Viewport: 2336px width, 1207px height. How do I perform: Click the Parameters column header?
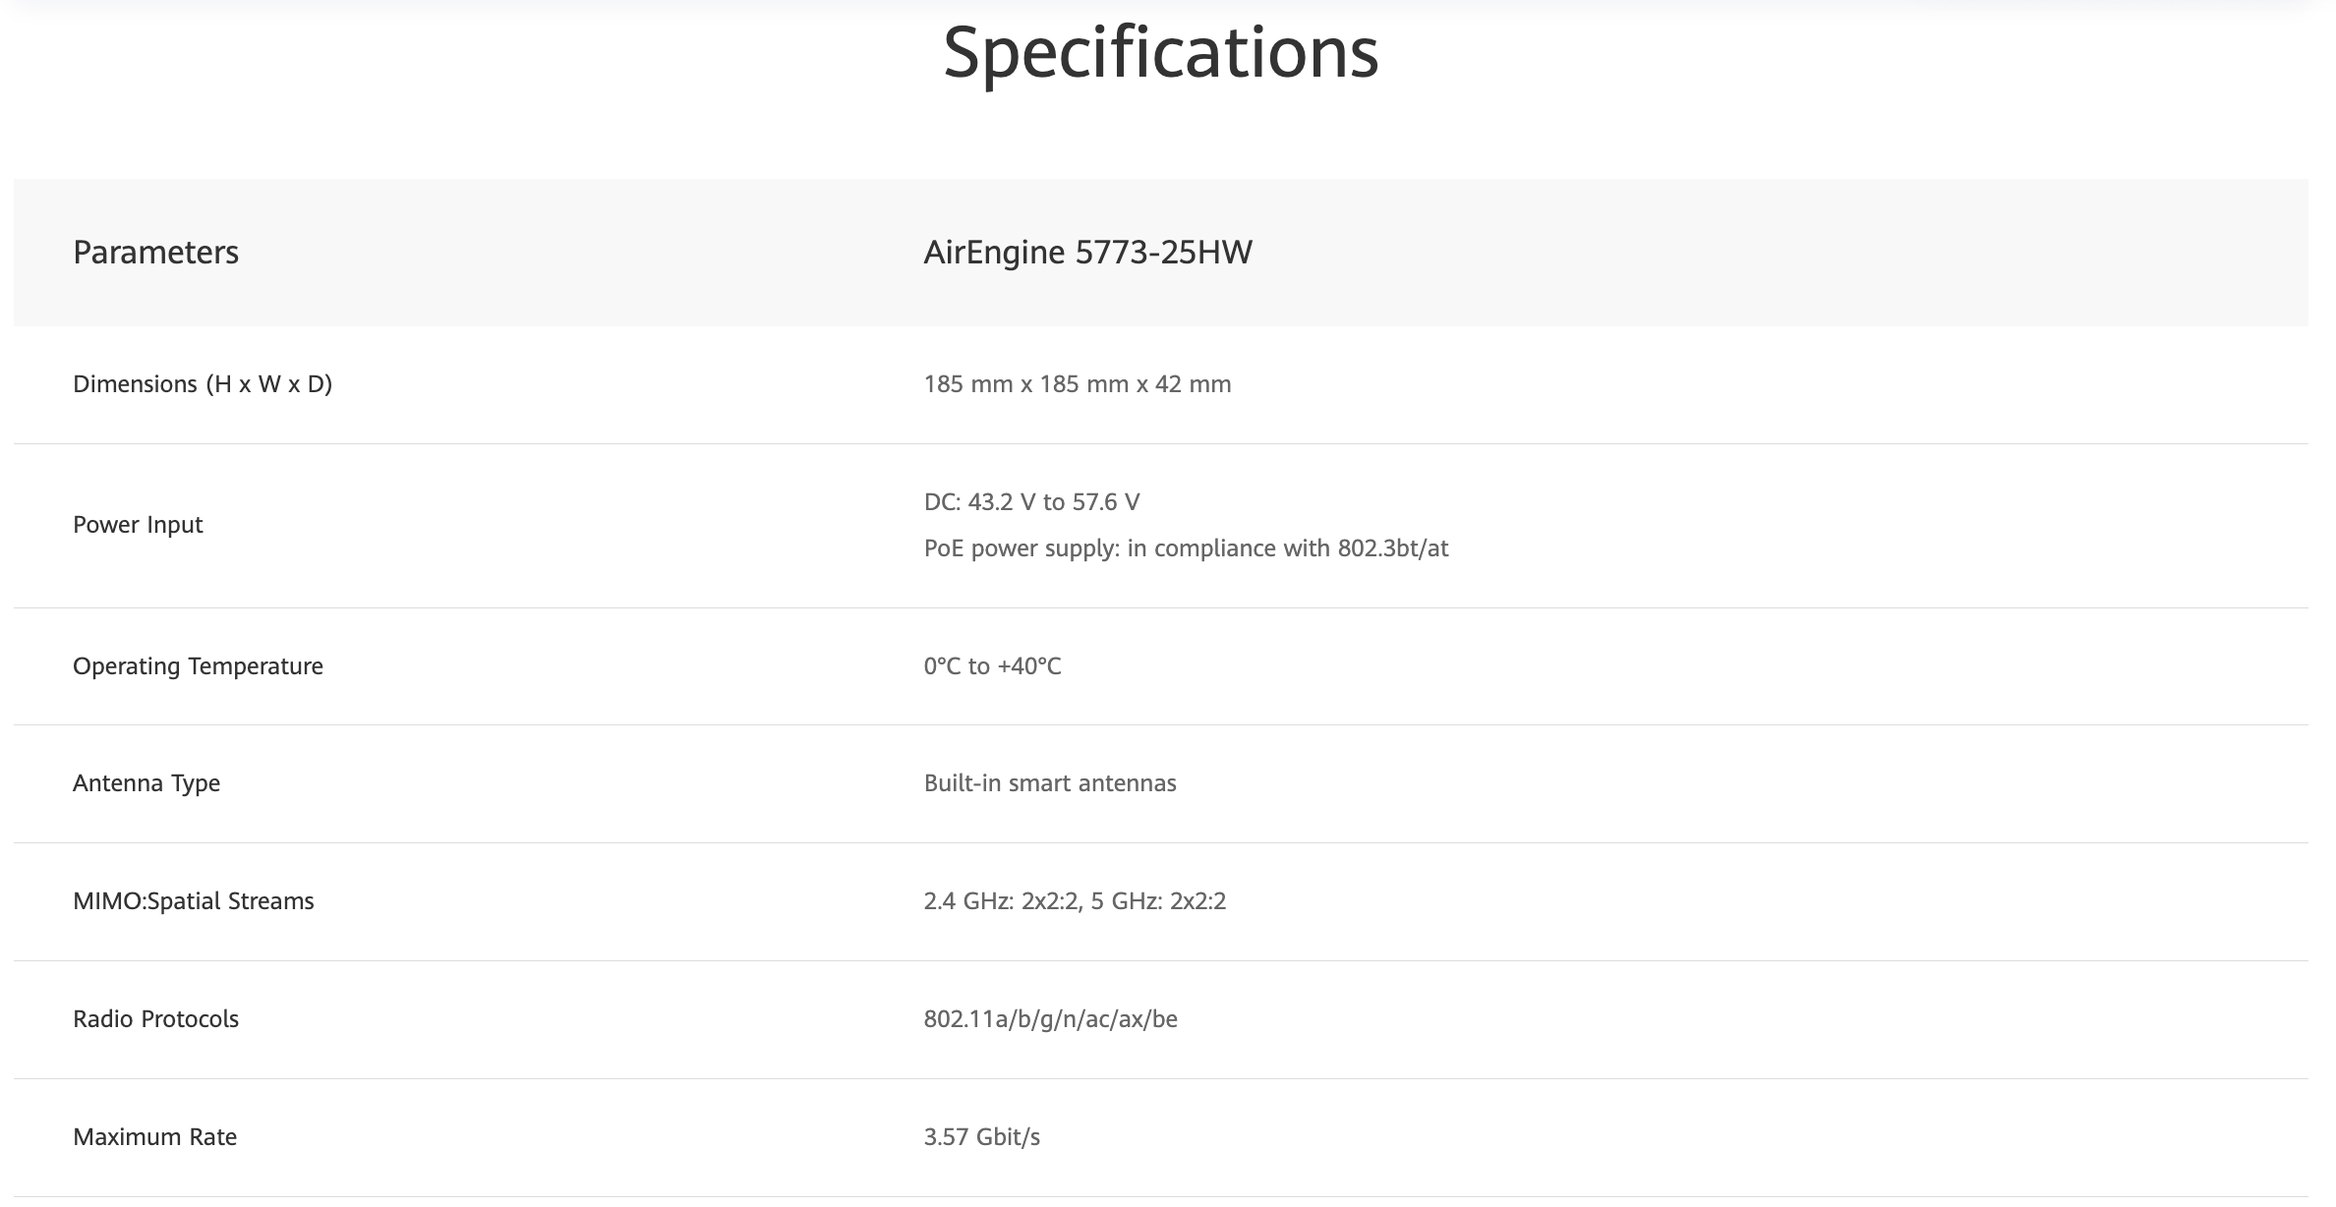(155, 253)
